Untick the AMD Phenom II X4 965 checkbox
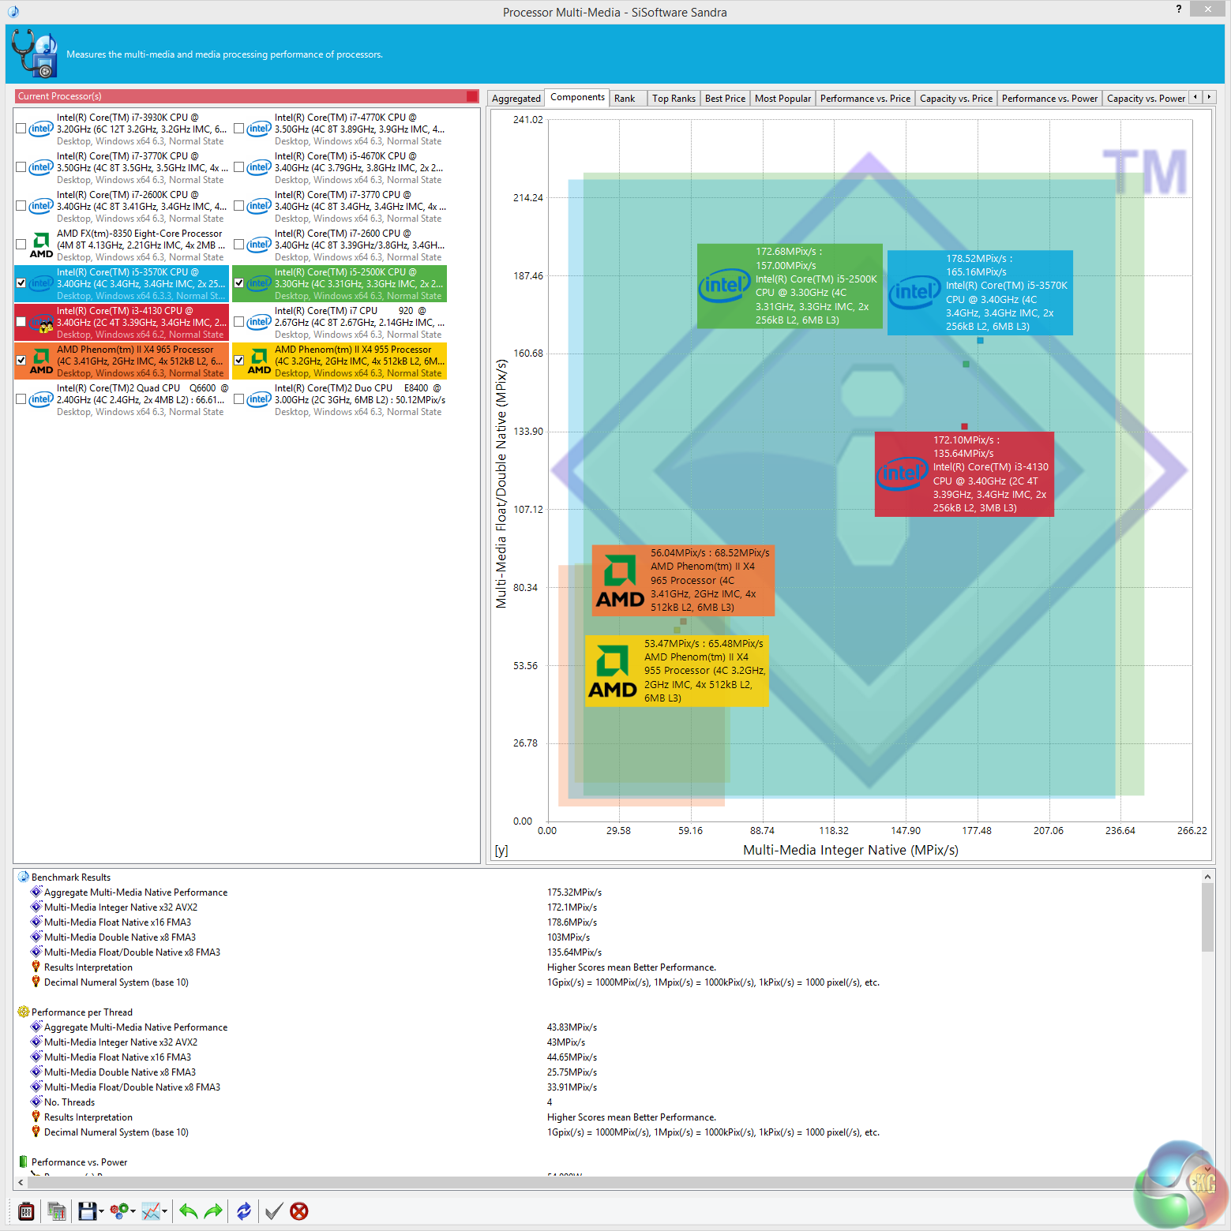 pyautogui.click(x=21, y=361)
